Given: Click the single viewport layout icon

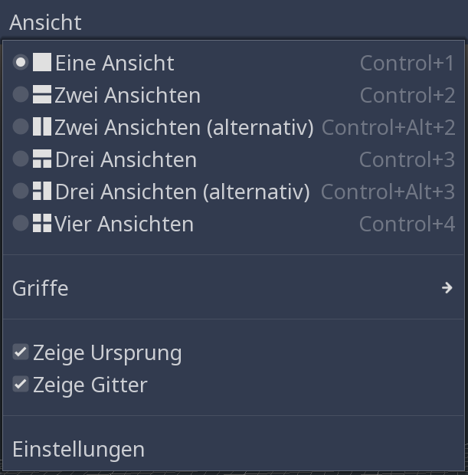Looking at the screenshot, I should pyautogui.click(x=42, y=62).
